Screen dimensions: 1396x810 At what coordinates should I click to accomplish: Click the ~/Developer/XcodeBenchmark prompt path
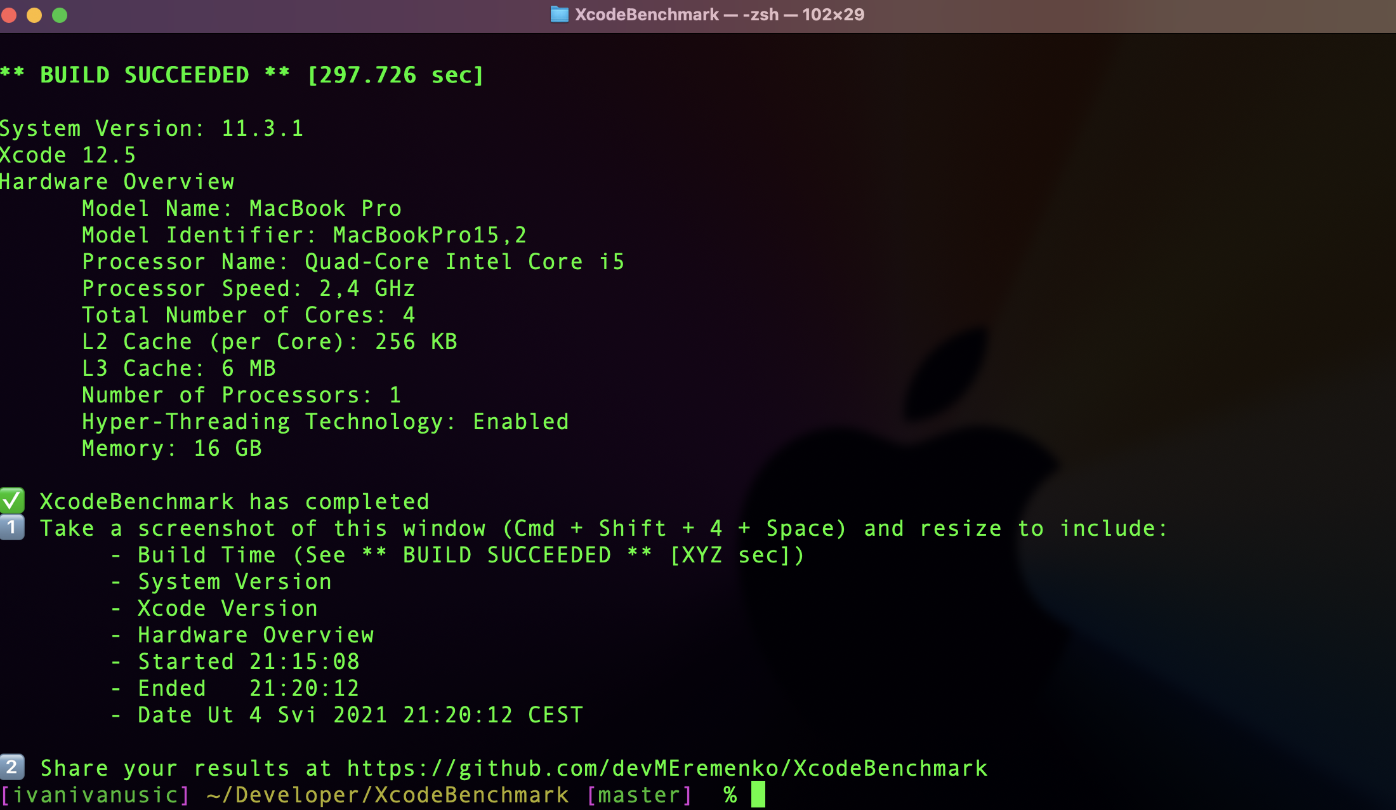point(388,795)
